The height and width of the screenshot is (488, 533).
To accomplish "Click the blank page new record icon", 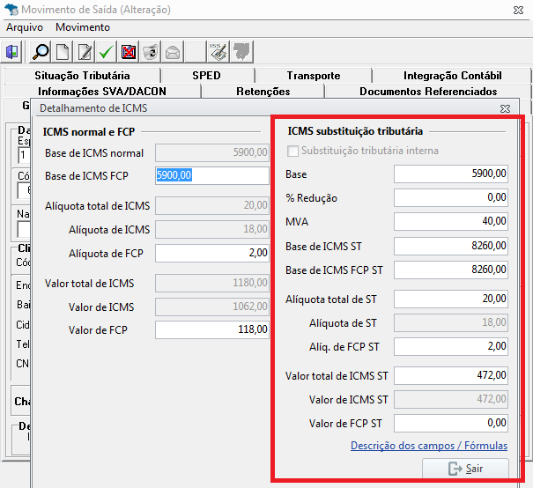I will click(63, 52).
